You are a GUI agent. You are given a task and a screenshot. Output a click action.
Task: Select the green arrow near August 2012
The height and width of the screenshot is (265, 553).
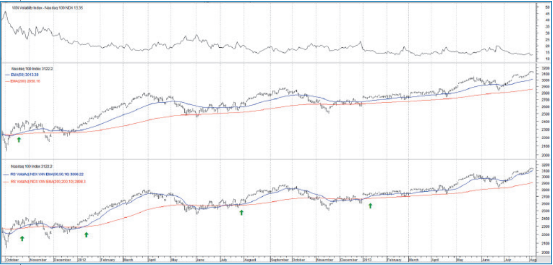pos(241,212)
